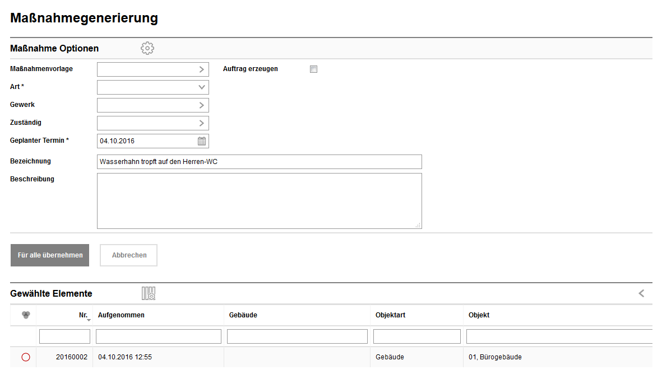Grab the Beschreibung textarea resize handle
Screen dimensions: 662x370
[418, 226]
